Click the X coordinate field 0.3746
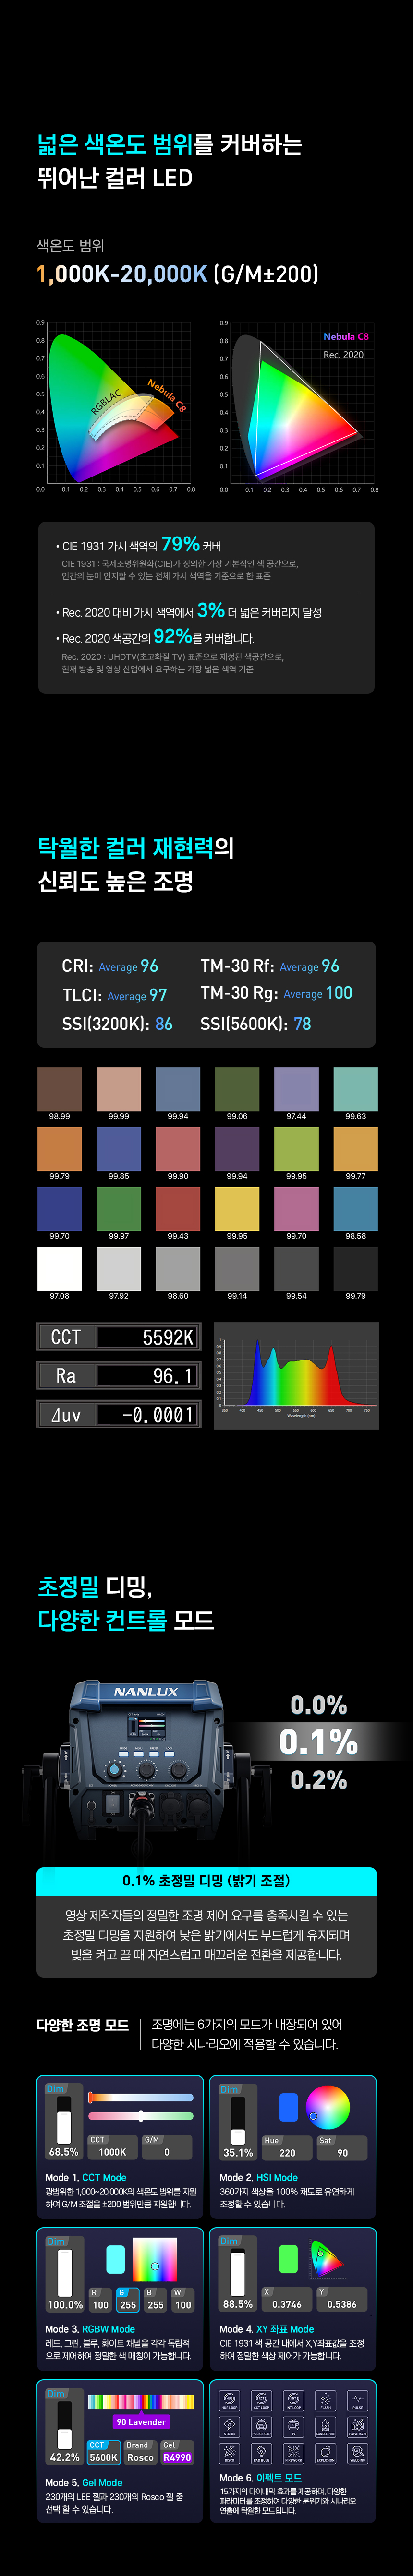The image size is (413, 2576). click(x=287, y=2304)
